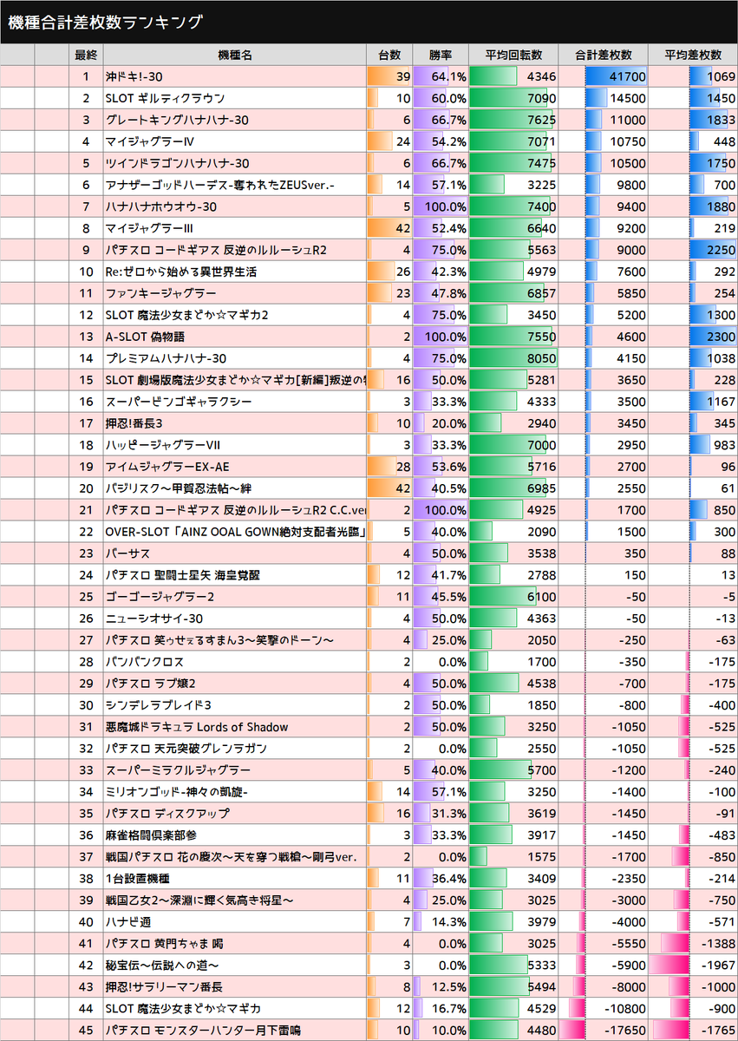
Task: Select スーパーミラクルジャグラー
Action: tap(178, 770)
